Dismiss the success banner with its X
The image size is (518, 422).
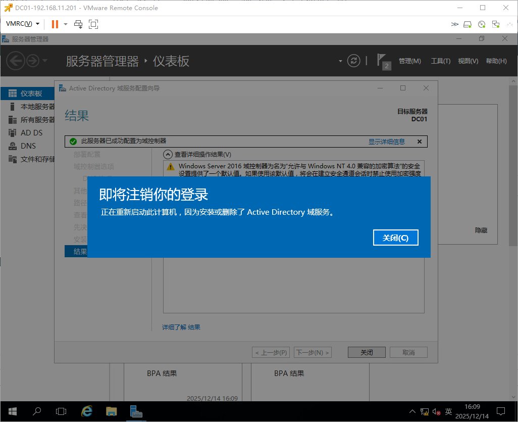[x=419, y=142]
